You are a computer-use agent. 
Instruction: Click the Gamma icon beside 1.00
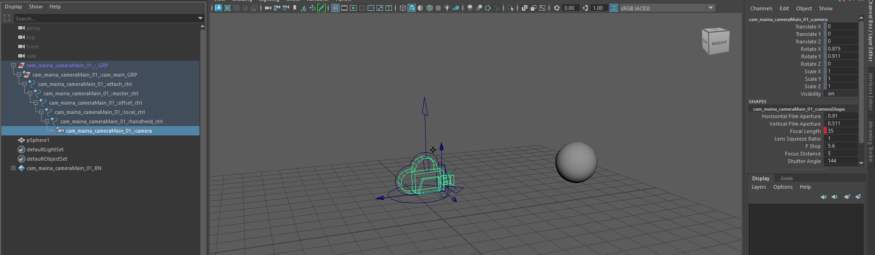pyautogui.click(x=585, y=8)
